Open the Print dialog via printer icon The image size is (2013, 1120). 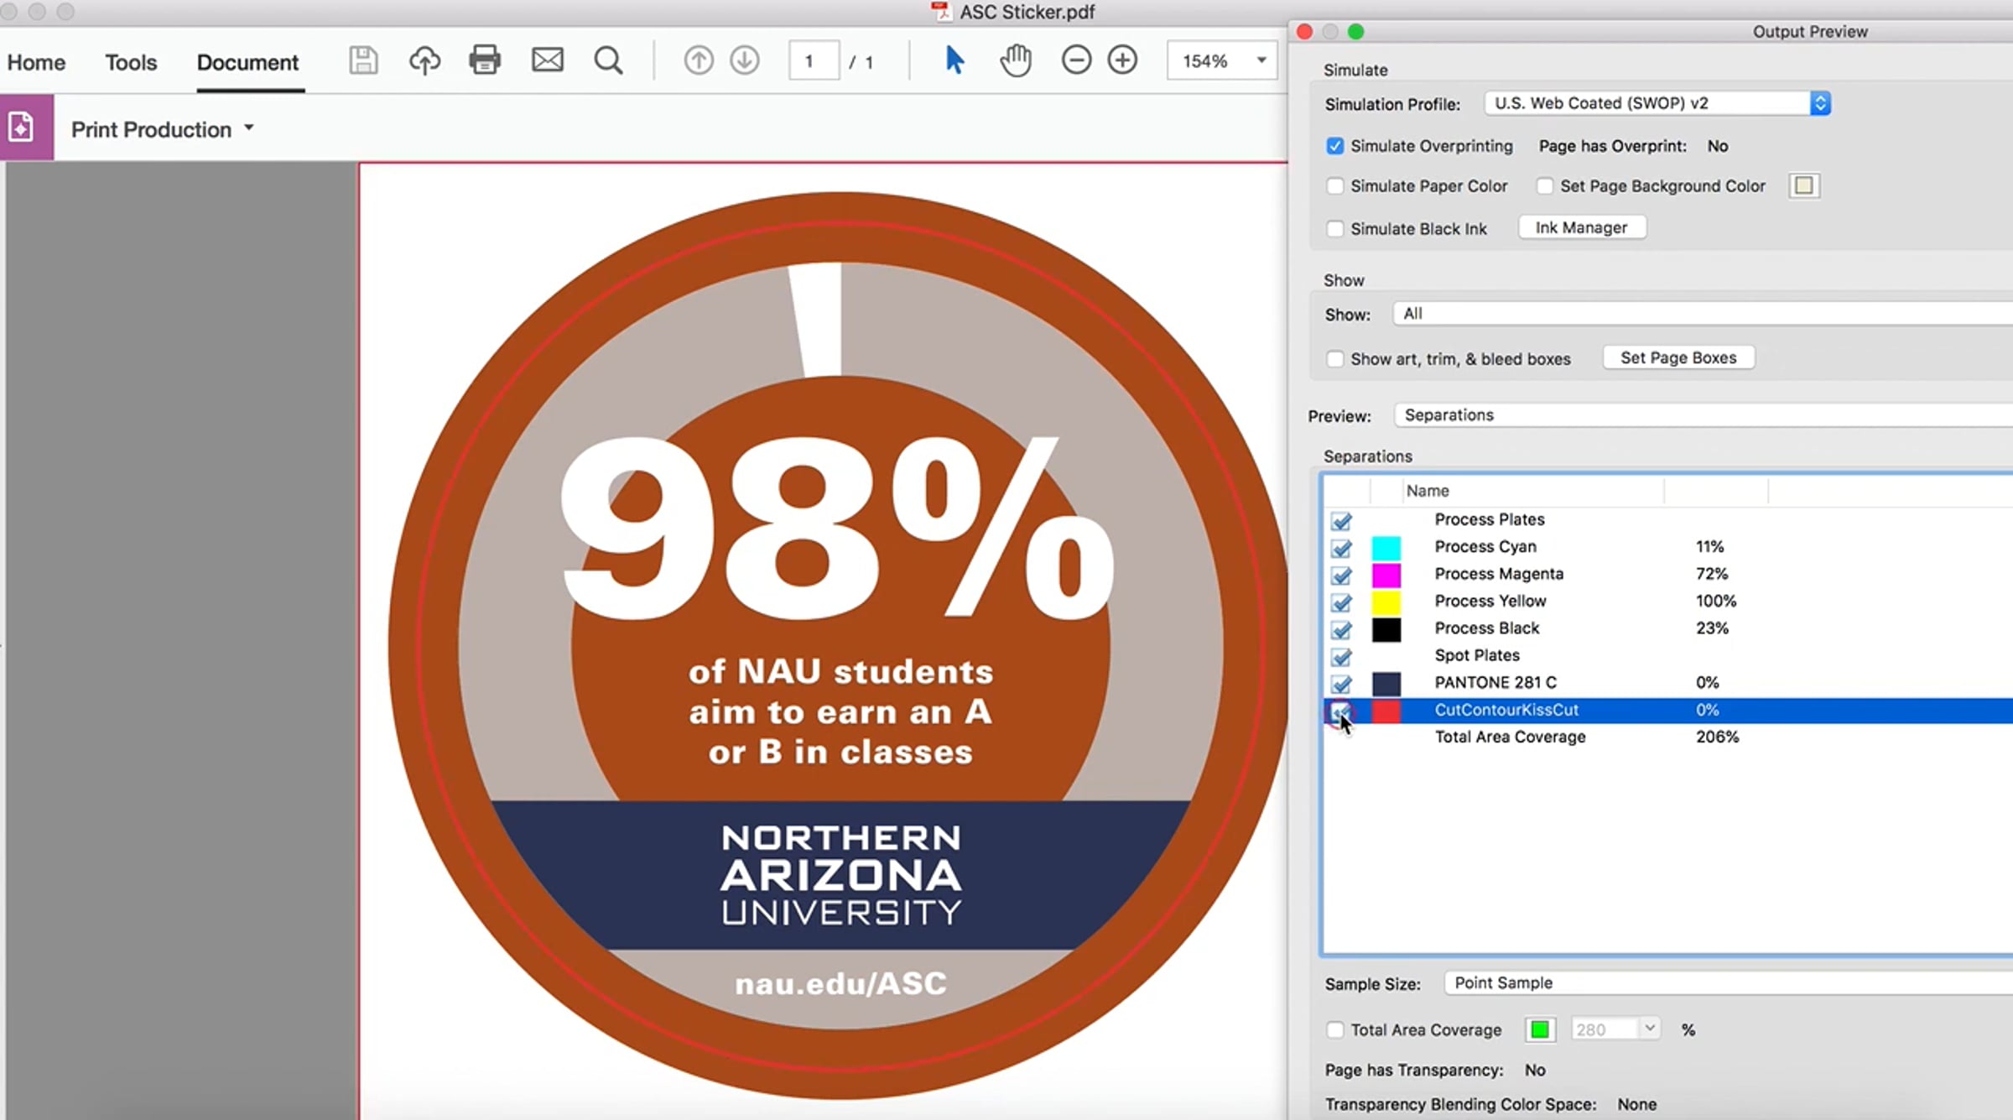[x=485, y=60]
